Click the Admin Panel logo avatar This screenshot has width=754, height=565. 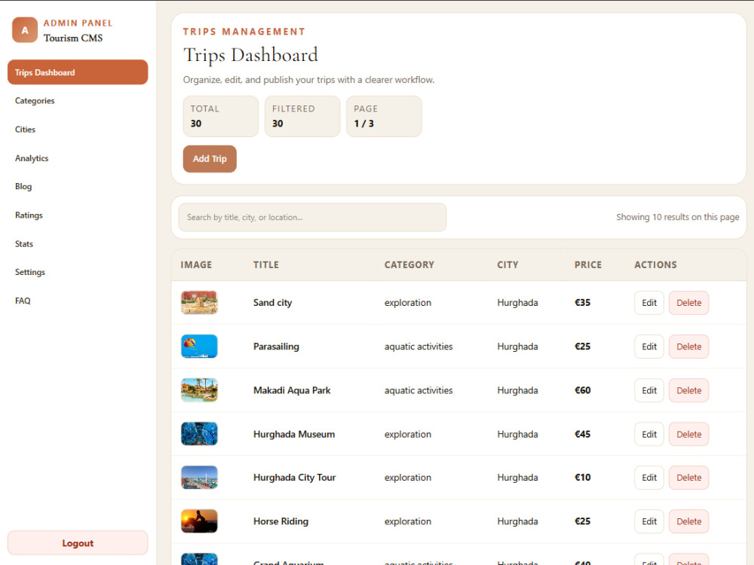[x=25, y=30]
